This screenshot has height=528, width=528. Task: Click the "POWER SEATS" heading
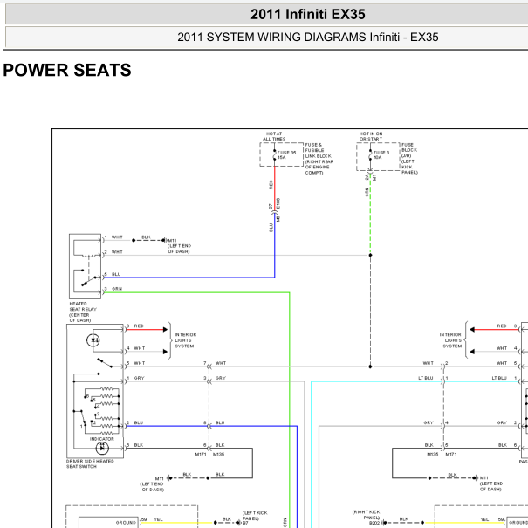(x=67, y=70)
